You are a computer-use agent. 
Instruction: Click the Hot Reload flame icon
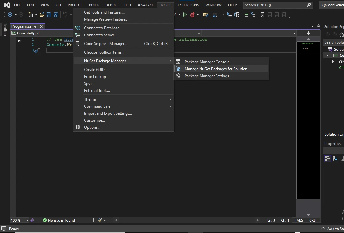coord(192,15)
